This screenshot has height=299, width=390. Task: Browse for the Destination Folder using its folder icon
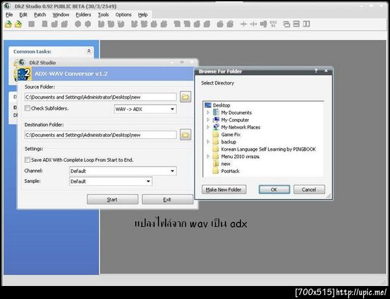click(x=185, y=135)
